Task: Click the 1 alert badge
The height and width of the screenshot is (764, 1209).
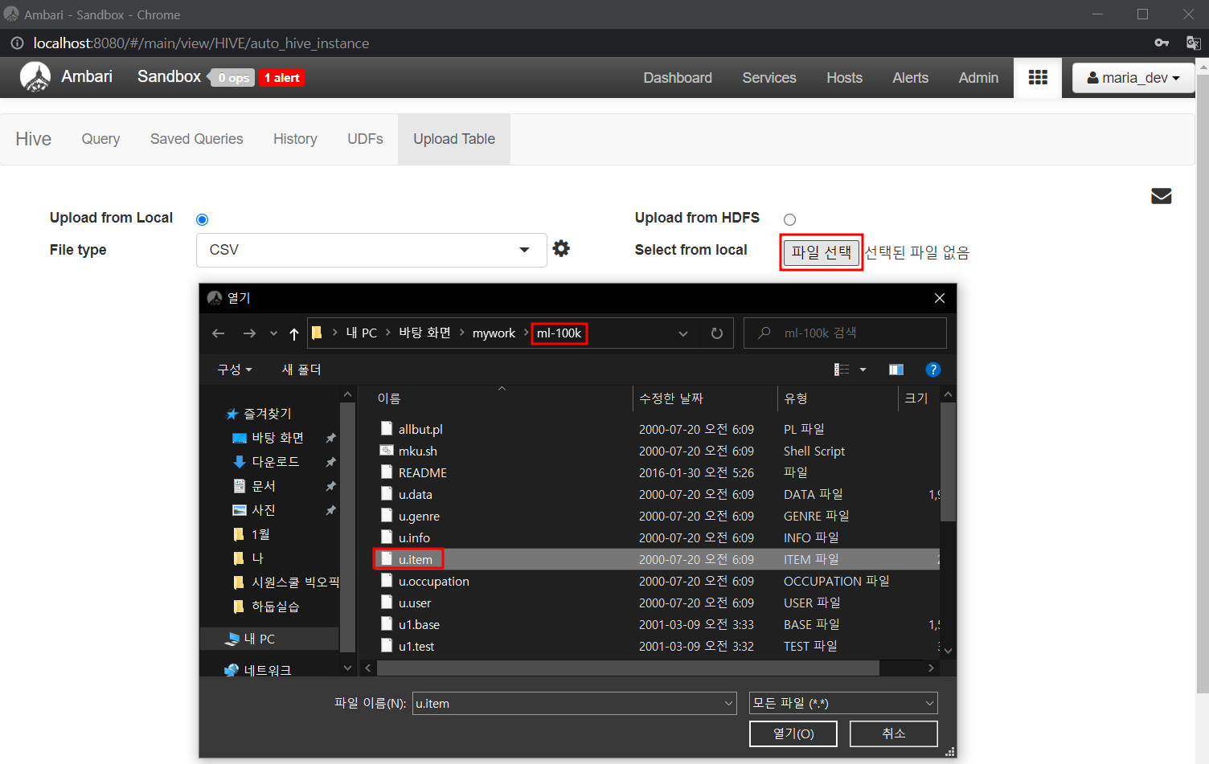Action: [281, 78]
